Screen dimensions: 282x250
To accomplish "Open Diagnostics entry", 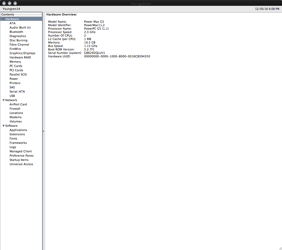I will [18, 36].
